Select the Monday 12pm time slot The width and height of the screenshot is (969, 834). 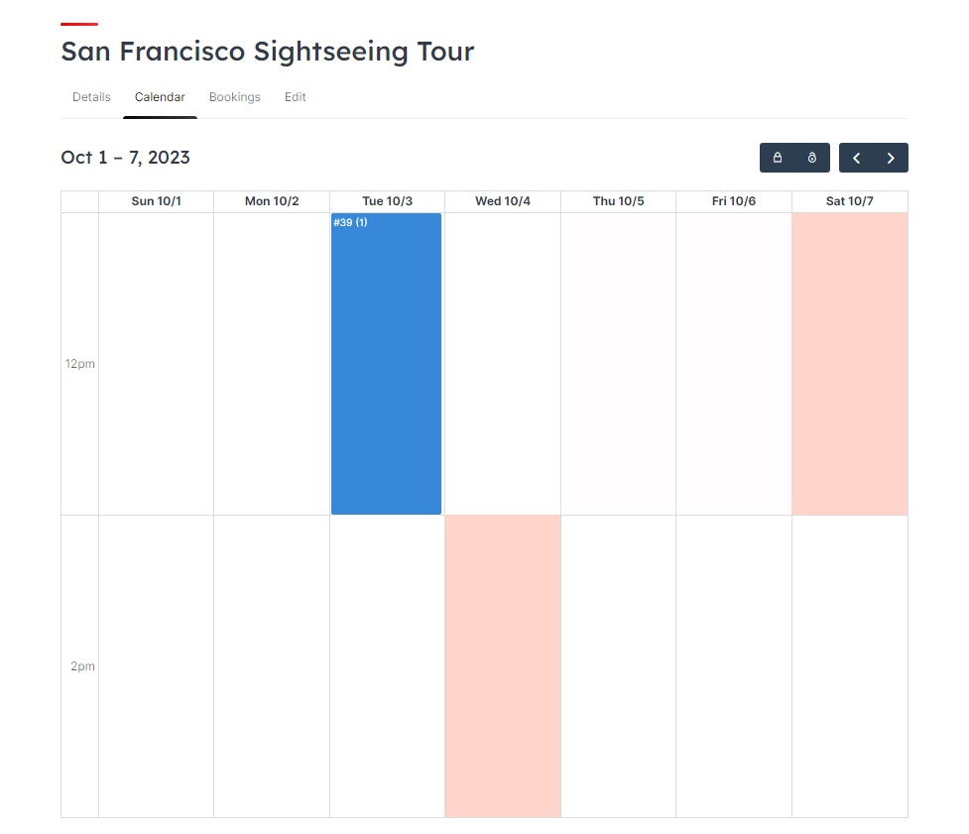(272, 363)
